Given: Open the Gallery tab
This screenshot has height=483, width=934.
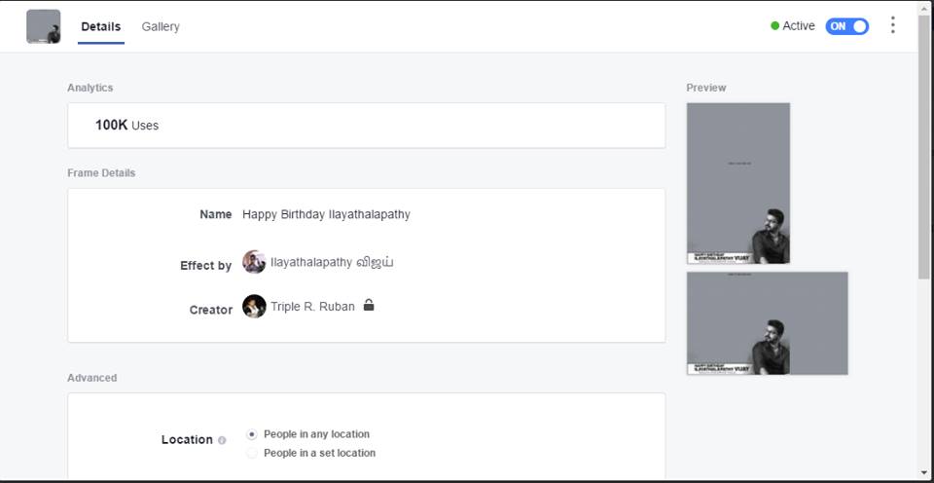Looking at the screenshot, I should point(161,27).
